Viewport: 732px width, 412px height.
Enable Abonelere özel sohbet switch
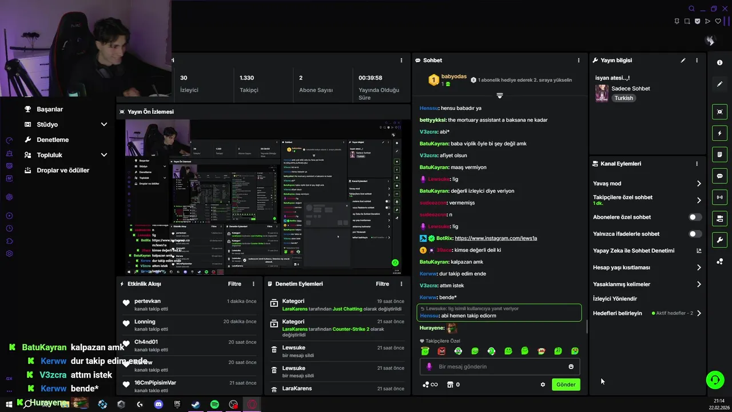coord(695,217)
